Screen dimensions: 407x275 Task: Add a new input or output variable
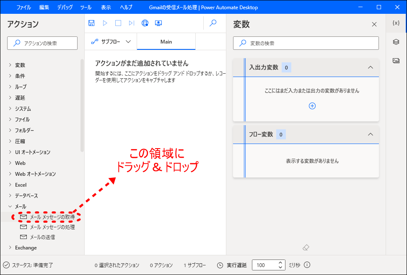tap(312, 106)
